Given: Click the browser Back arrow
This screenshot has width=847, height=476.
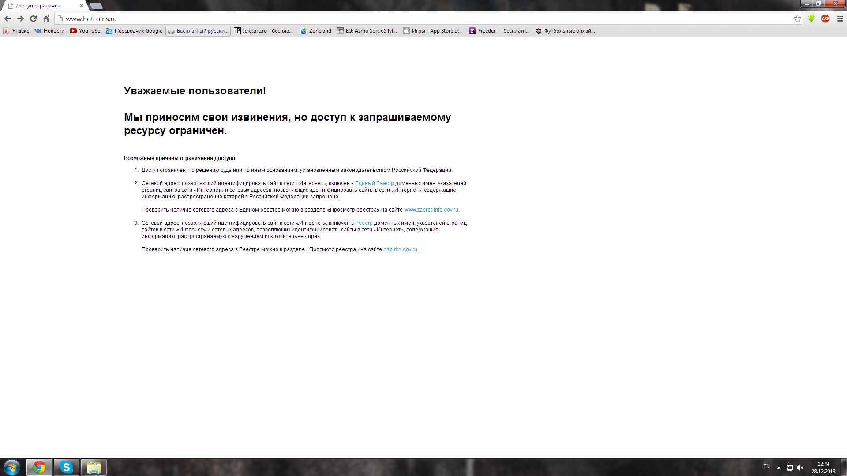Looking at the screenshot, I should pos(7,19).
